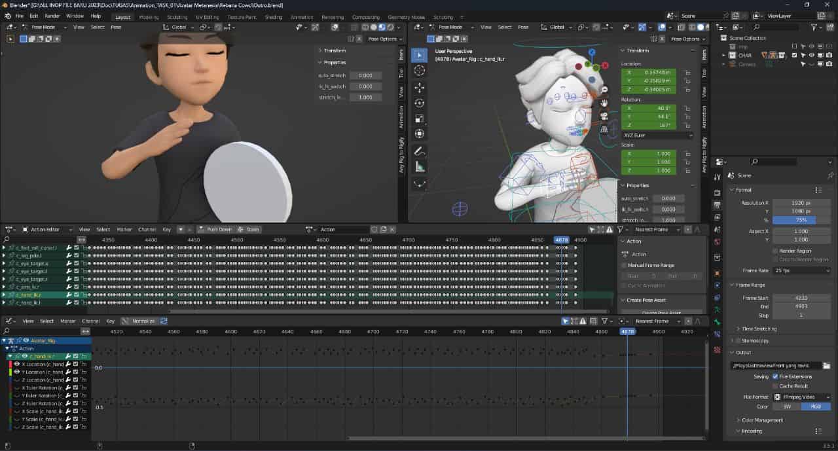This screenshot has width=838, height=451.
Task: Uncheck the File Extensions checkbox
Action: pos(776,376)
